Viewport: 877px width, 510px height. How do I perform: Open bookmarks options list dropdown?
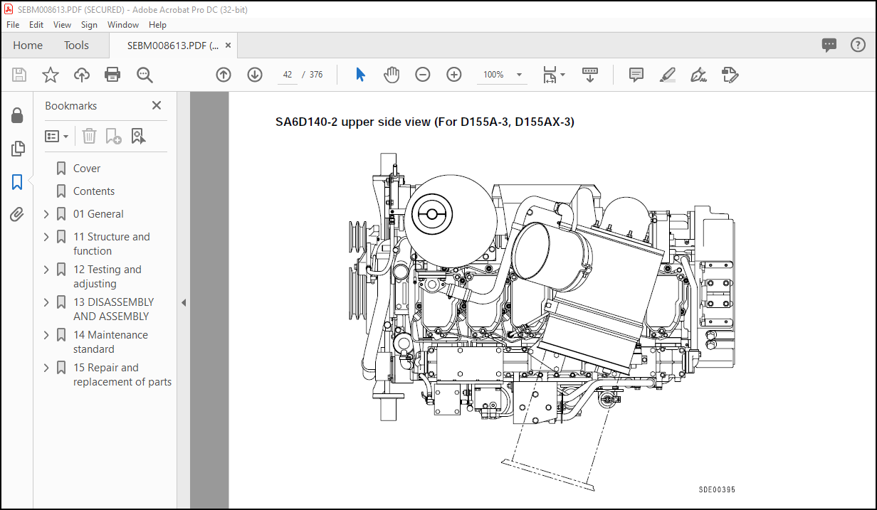(57, 136)
